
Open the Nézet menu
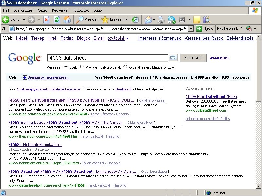click(x=42, y=10)
